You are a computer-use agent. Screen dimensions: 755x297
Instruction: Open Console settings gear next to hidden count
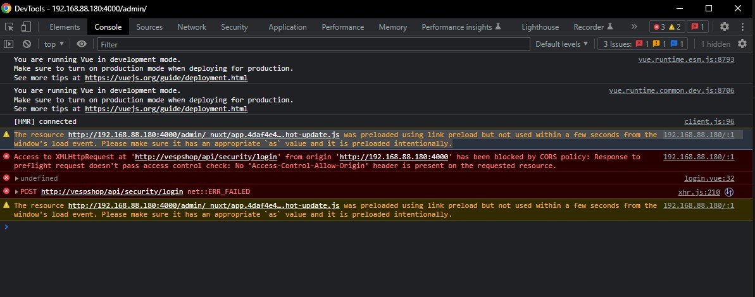tap(742, 44)
